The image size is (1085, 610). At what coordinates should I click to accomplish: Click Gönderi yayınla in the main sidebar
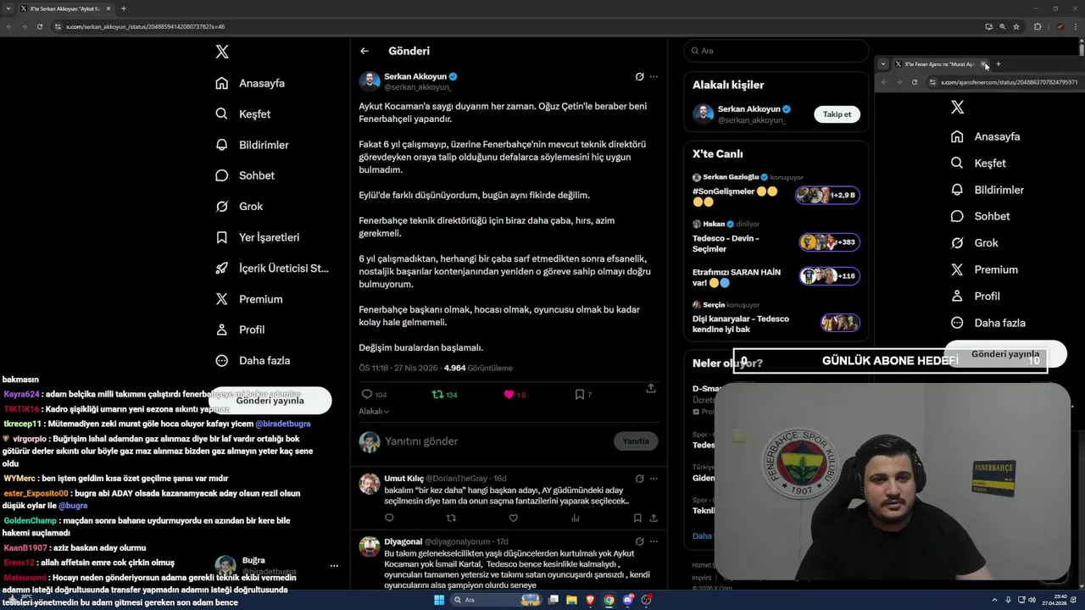point(270,400)
